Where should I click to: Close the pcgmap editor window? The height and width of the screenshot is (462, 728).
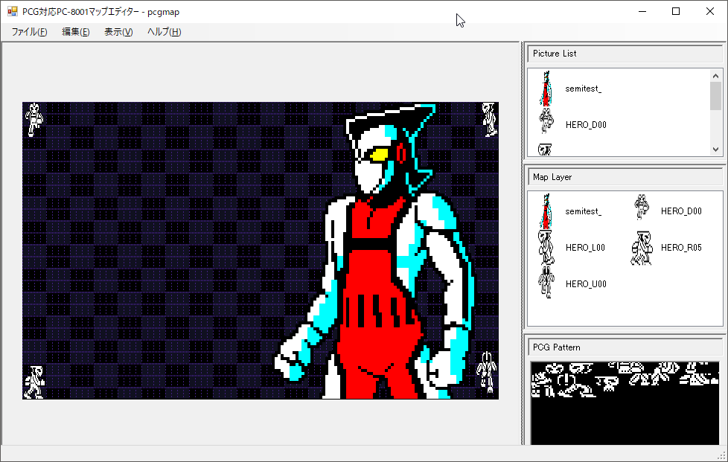pyautogui.click(x=710, y=12)
